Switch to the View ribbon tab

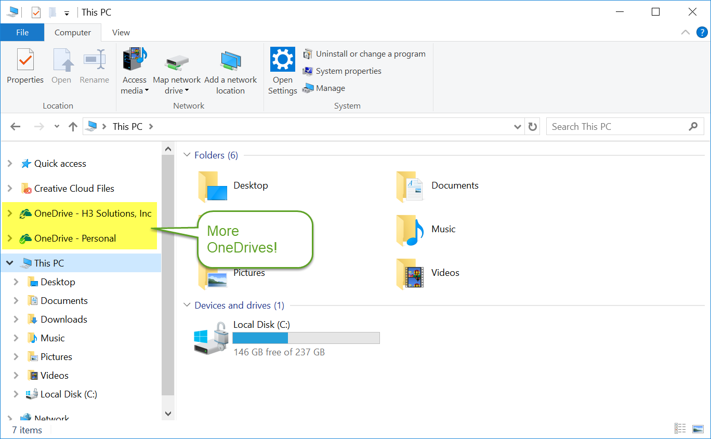pyautogui.click(x=120, y=32)
